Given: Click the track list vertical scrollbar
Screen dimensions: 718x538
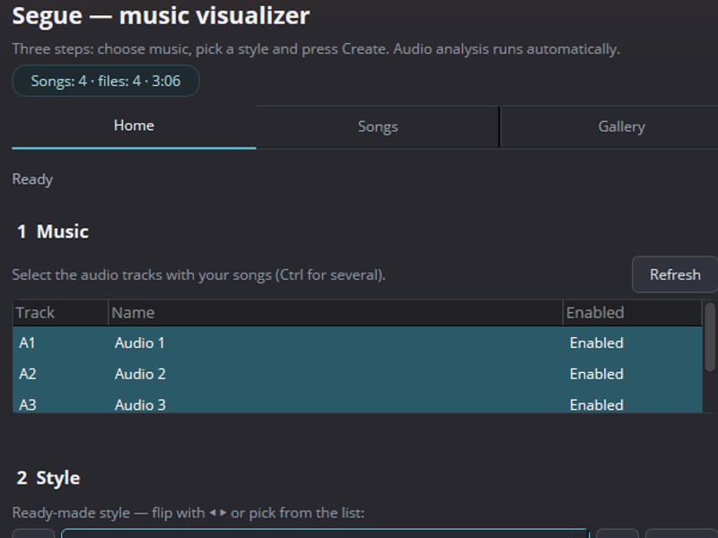Looking at the screenshot, I should (x=710, y=337).
